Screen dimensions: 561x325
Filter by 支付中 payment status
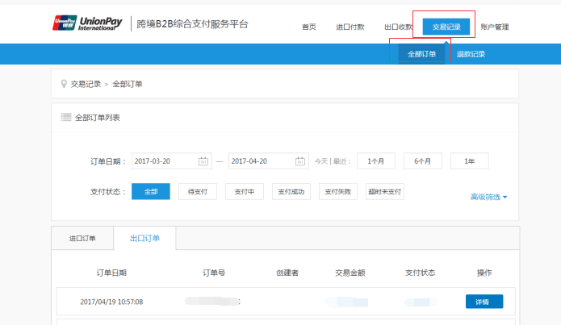pos(244,192)
